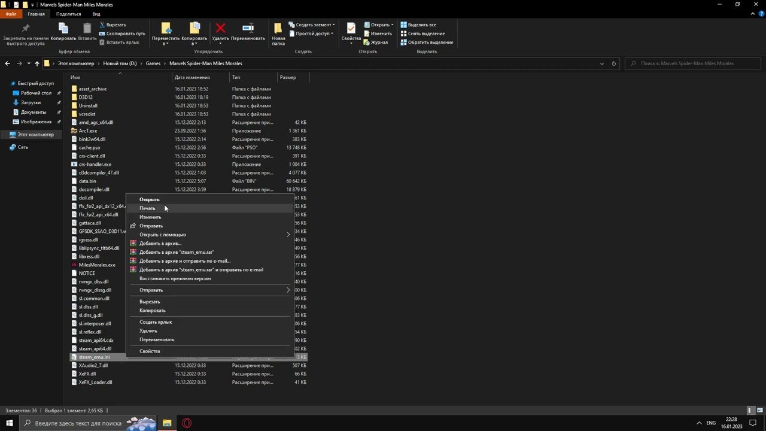Choose Создать ярлык in context menu

coord(209,322)
